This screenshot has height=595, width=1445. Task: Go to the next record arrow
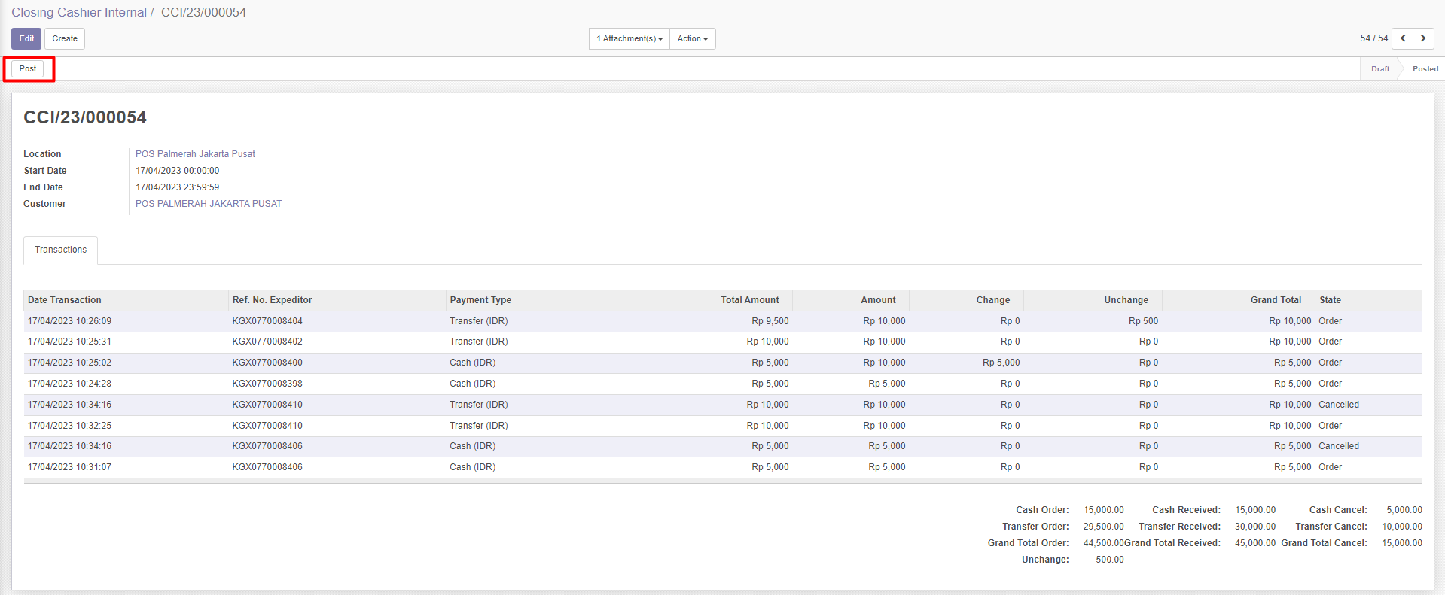[x=1423, y=38]
